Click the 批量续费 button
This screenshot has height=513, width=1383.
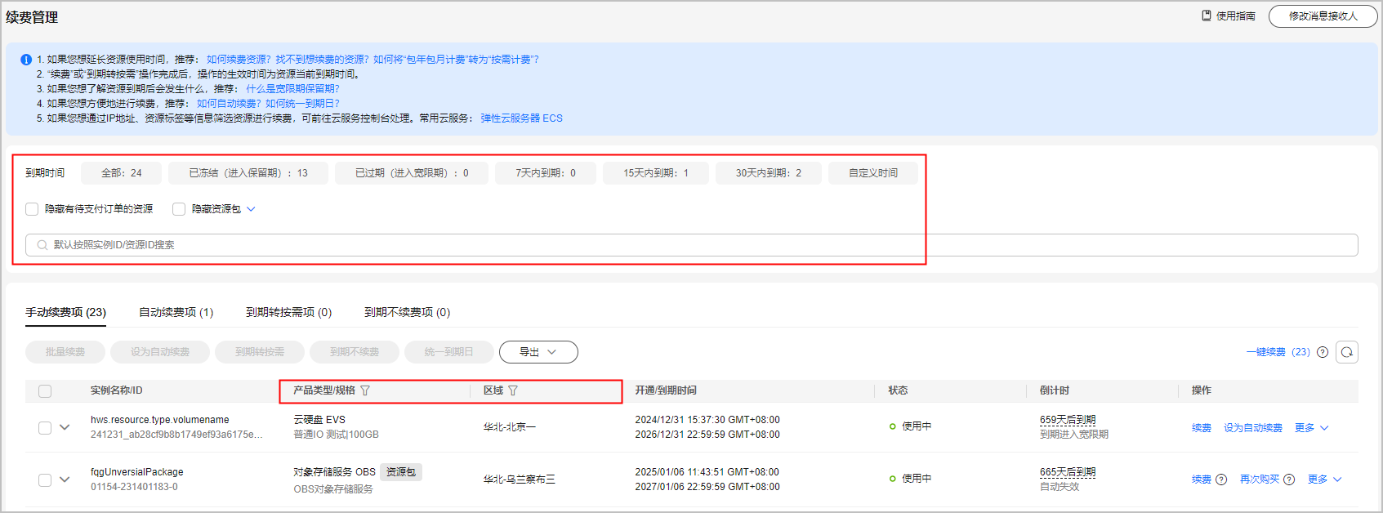point(65,352)
